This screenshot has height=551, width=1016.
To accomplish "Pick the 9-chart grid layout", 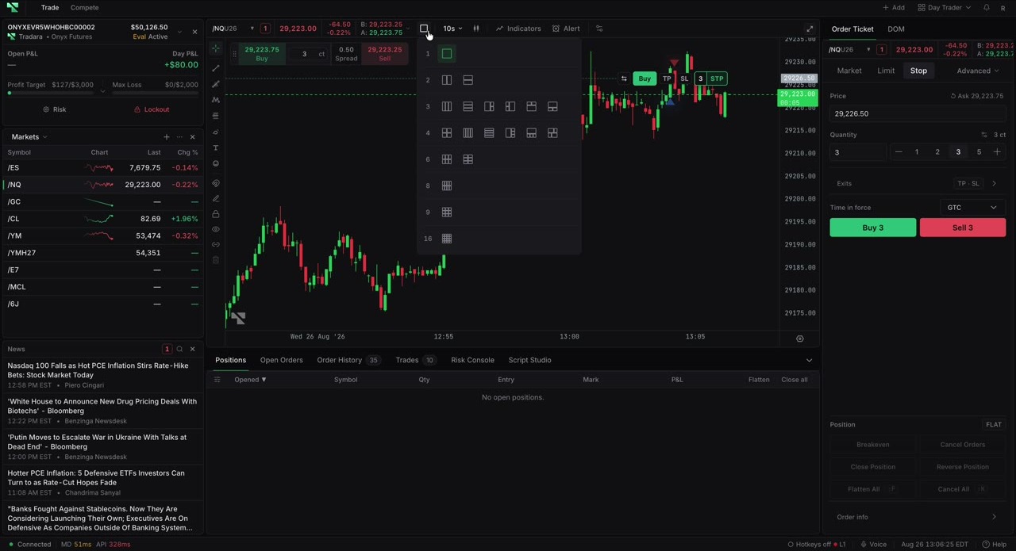I will click(447, 212).
